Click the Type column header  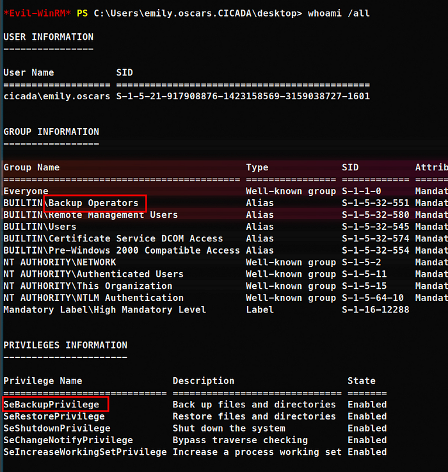[257, 167]
